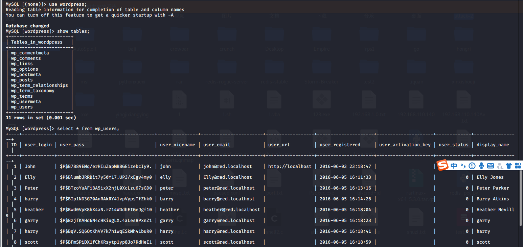
Task: Open the Sogou soft keyboard
Action: click(491, 166)
